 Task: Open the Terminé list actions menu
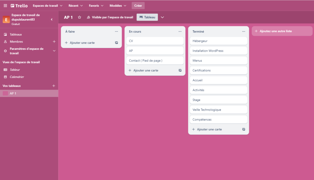(243, 31)
